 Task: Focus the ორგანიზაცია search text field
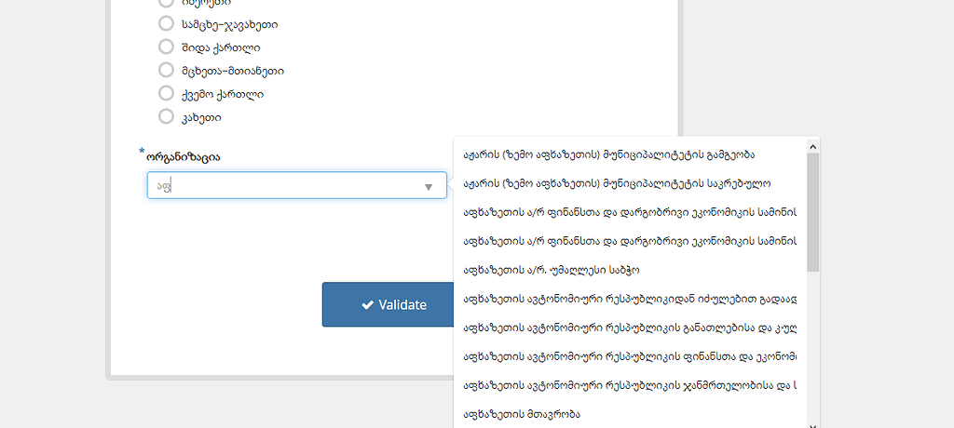pyautogui.click(x=279, y=185)
